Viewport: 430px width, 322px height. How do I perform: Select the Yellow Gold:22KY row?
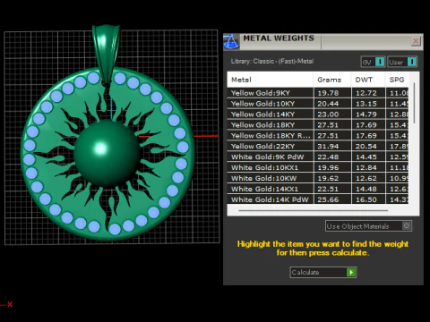(x=318, y=147)
